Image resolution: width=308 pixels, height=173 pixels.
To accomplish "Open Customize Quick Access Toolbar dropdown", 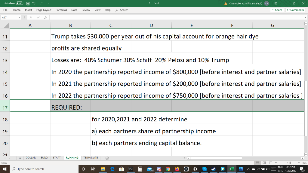I will (x=48, y=4).
